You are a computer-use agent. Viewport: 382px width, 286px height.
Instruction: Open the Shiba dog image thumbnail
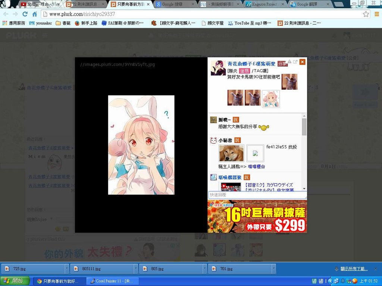click(x=231, y=153)
